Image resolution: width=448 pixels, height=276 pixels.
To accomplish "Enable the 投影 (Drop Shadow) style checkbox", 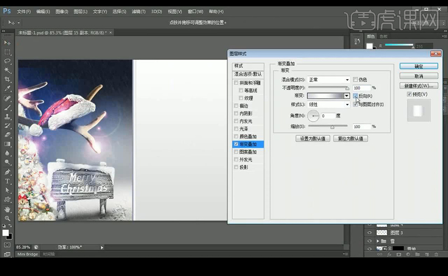I will (x=236, y=167).
